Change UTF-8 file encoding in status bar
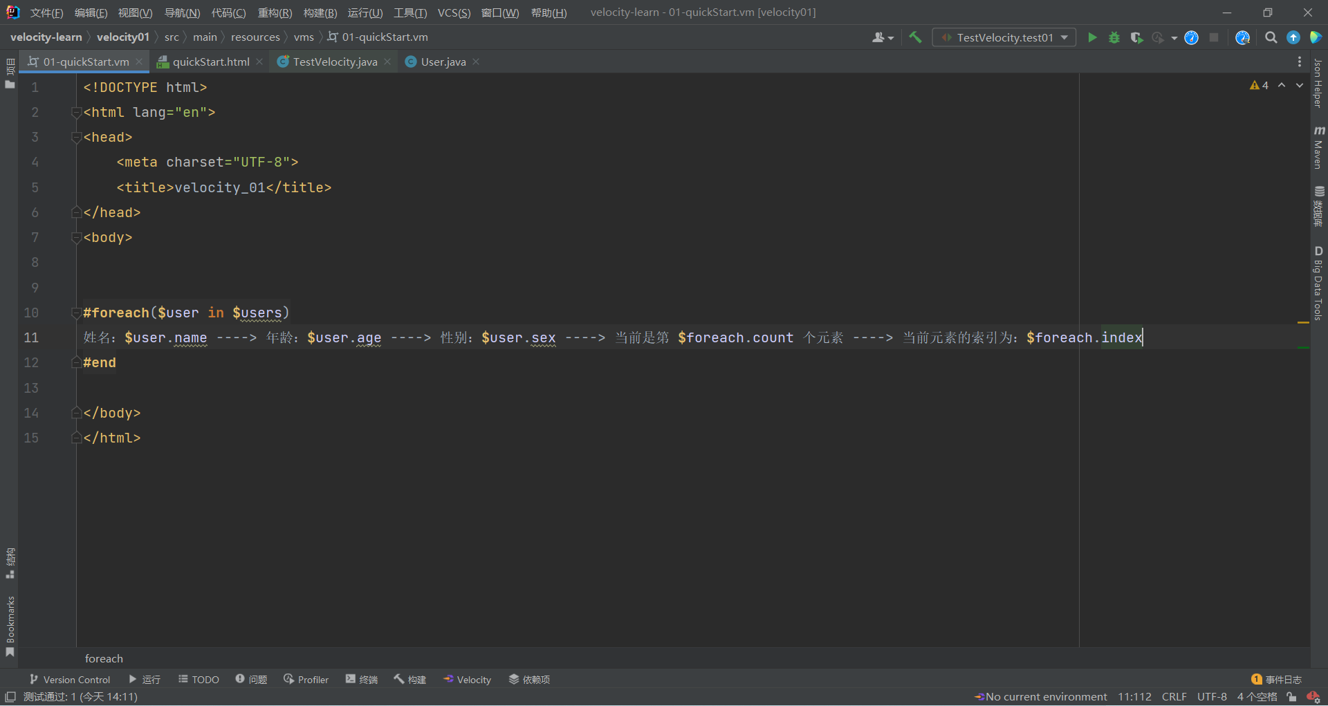Screen dimensions: 1328x706 (x=1212, y=696)
